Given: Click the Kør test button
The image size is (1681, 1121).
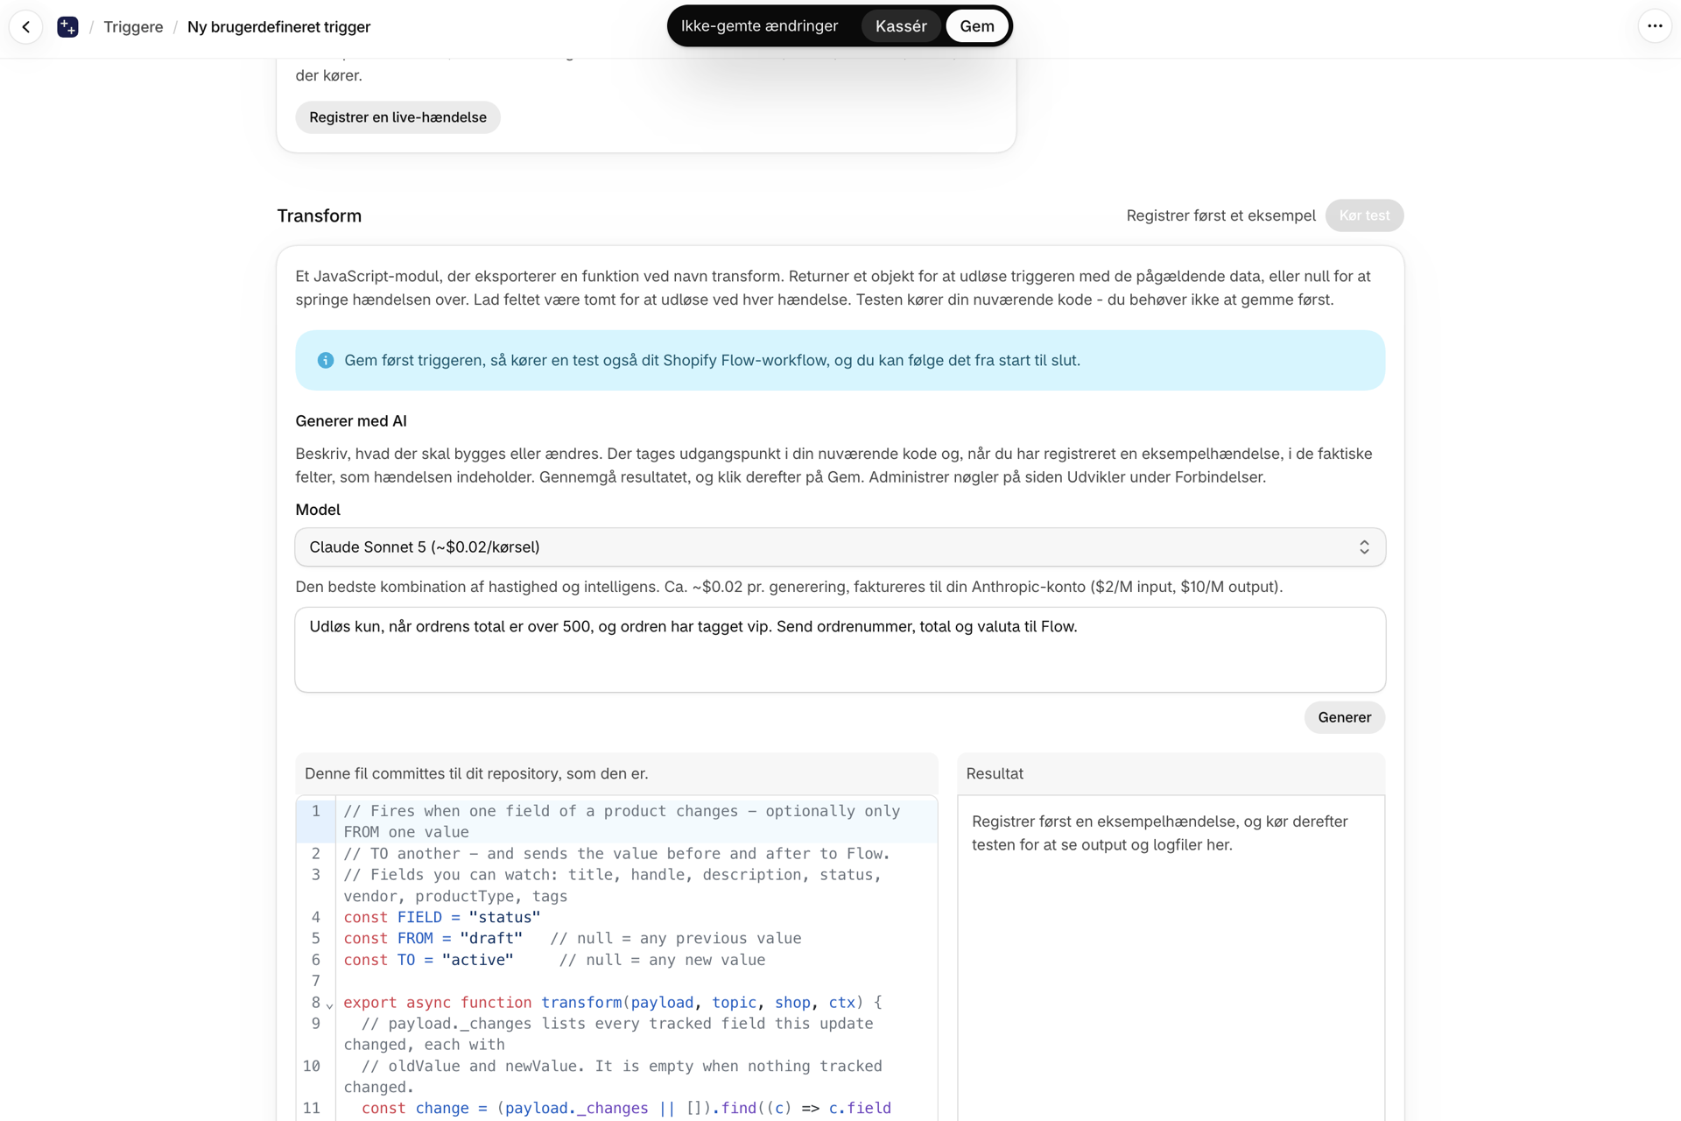Looking at the screenshot, I should coord(1364,215).
